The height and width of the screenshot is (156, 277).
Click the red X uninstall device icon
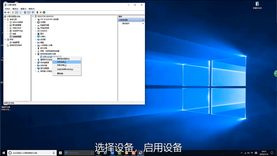pyautogui.click(x=41, y=12)
